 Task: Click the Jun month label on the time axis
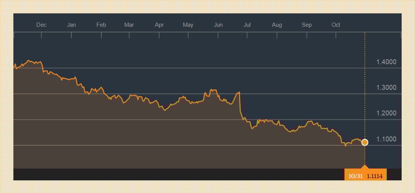click(x=218, y=25)
